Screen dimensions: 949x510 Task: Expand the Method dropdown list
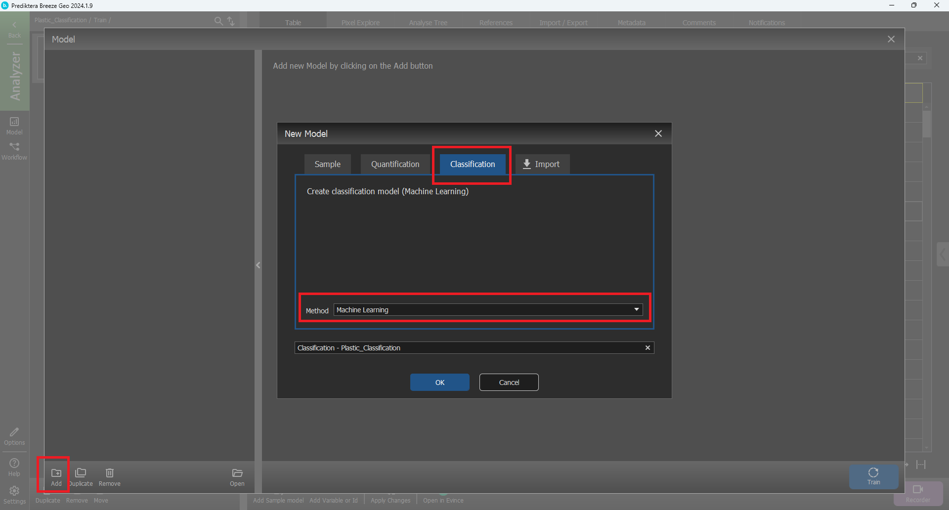click(637, 310)
